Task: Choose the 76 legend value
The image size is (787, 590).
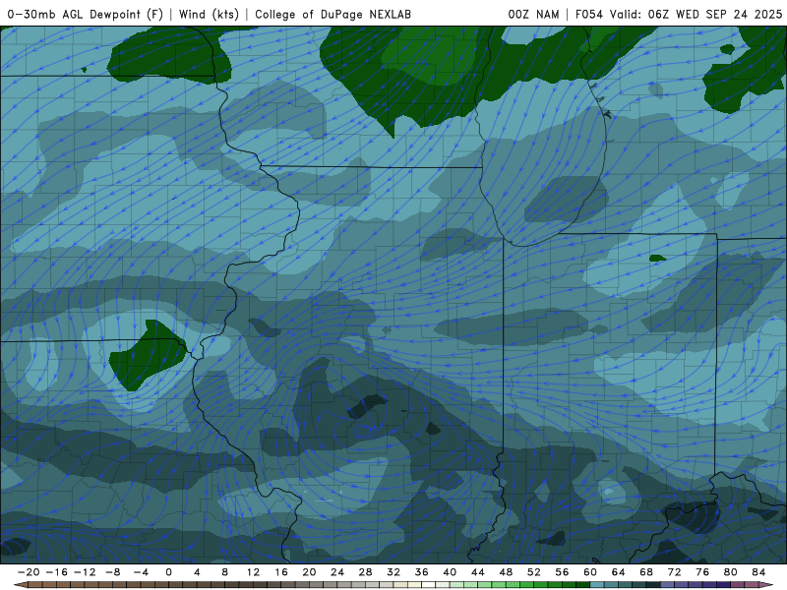Action: pyautogui.click(x=702, y=572)
